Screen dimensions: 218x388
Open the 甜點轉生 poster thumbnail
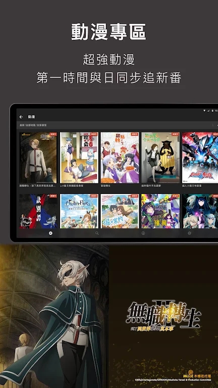coord(120,158)
